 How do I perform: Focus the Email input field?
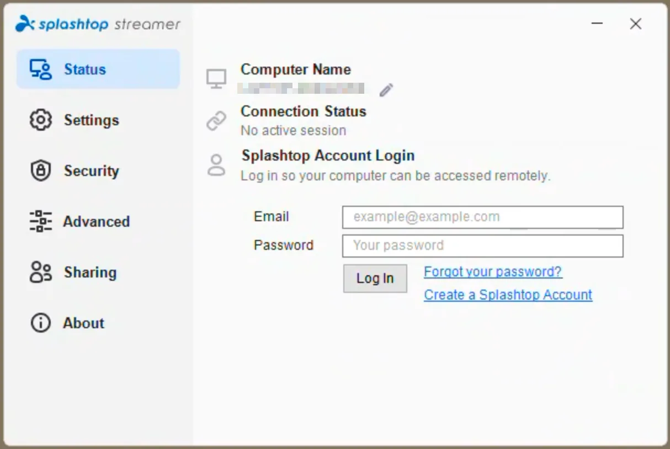coord(483,217)
